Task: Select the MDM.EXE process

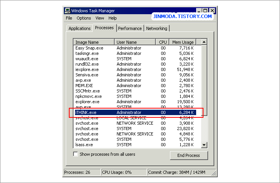Action: [x=135, y=86]
